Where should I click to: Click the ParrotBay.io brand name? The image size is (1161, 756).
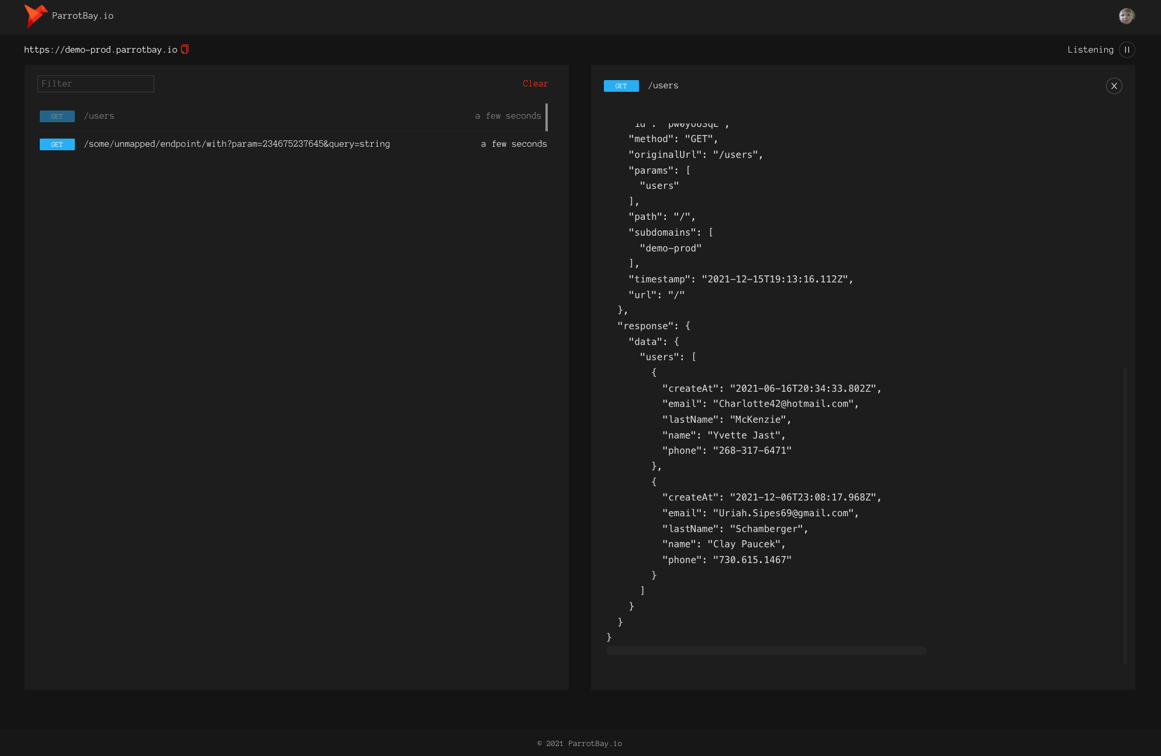tap(82, 16)
